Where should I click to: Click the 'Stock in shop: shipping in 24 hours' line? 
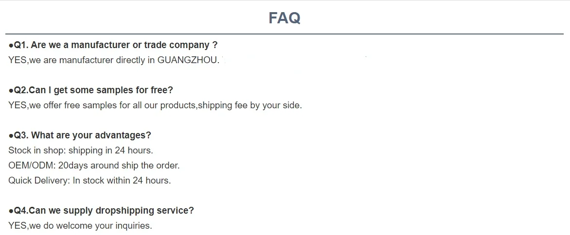(81, 151)
